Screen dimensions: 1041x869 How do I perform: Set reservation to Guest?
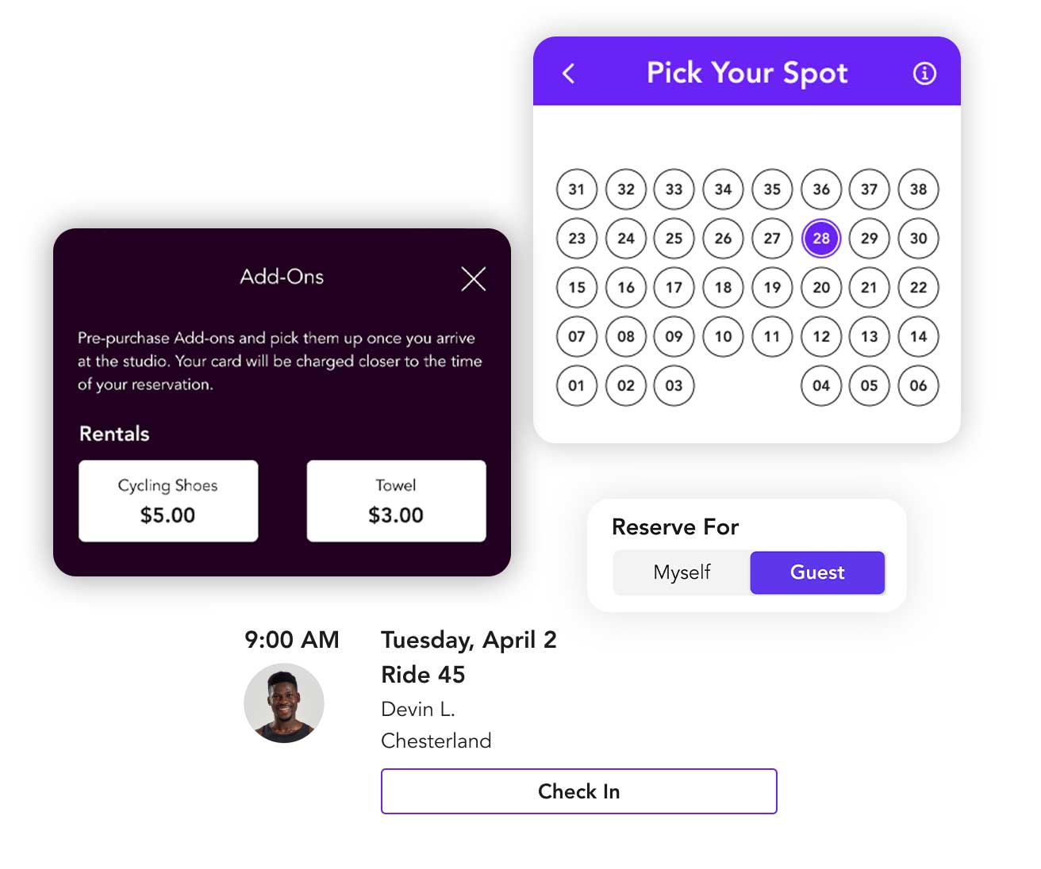pos(817,572)
